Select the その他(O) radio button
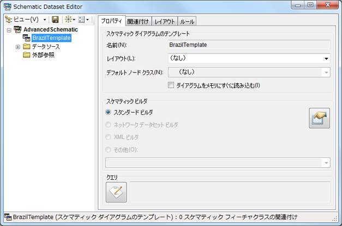Image resolution: width=342 pixels, height=226 pixels. pyautogui.click(x=108, y=150)
